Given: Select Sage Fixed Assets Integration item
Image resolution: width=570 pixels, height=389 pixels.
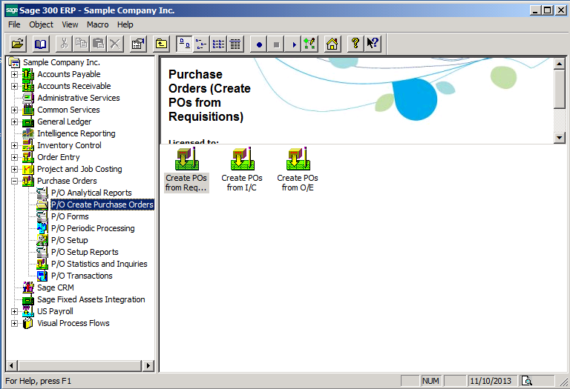Looking at the screenshot, I should point(91,300).
